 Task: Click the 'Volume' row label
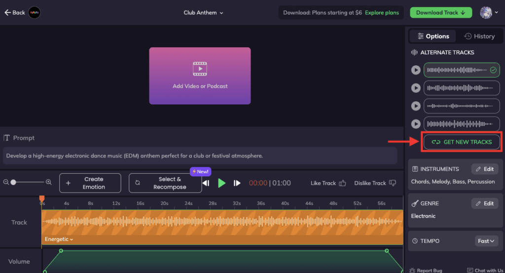point(19,261)
